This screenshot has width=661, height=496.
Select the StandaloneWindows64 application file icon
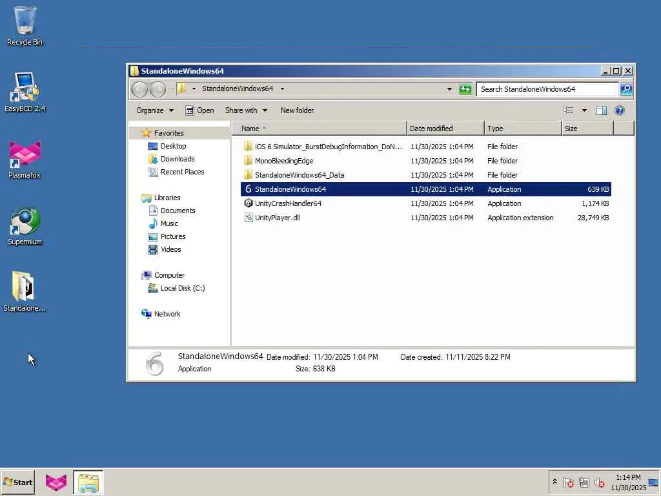[x=249, y=189]
